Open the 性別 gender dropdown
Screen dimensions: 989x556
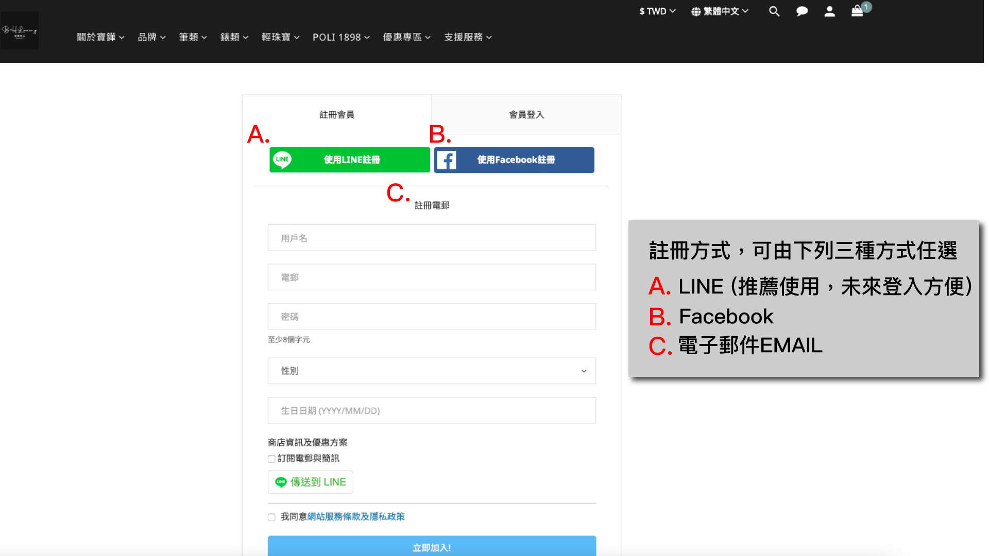click(x=432, y=371)
